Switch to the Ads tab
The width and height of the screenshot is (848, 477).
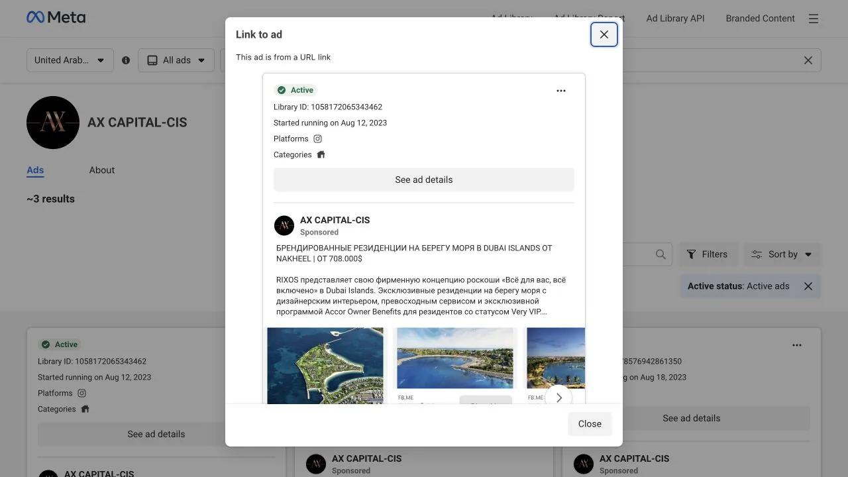point(35,170)
